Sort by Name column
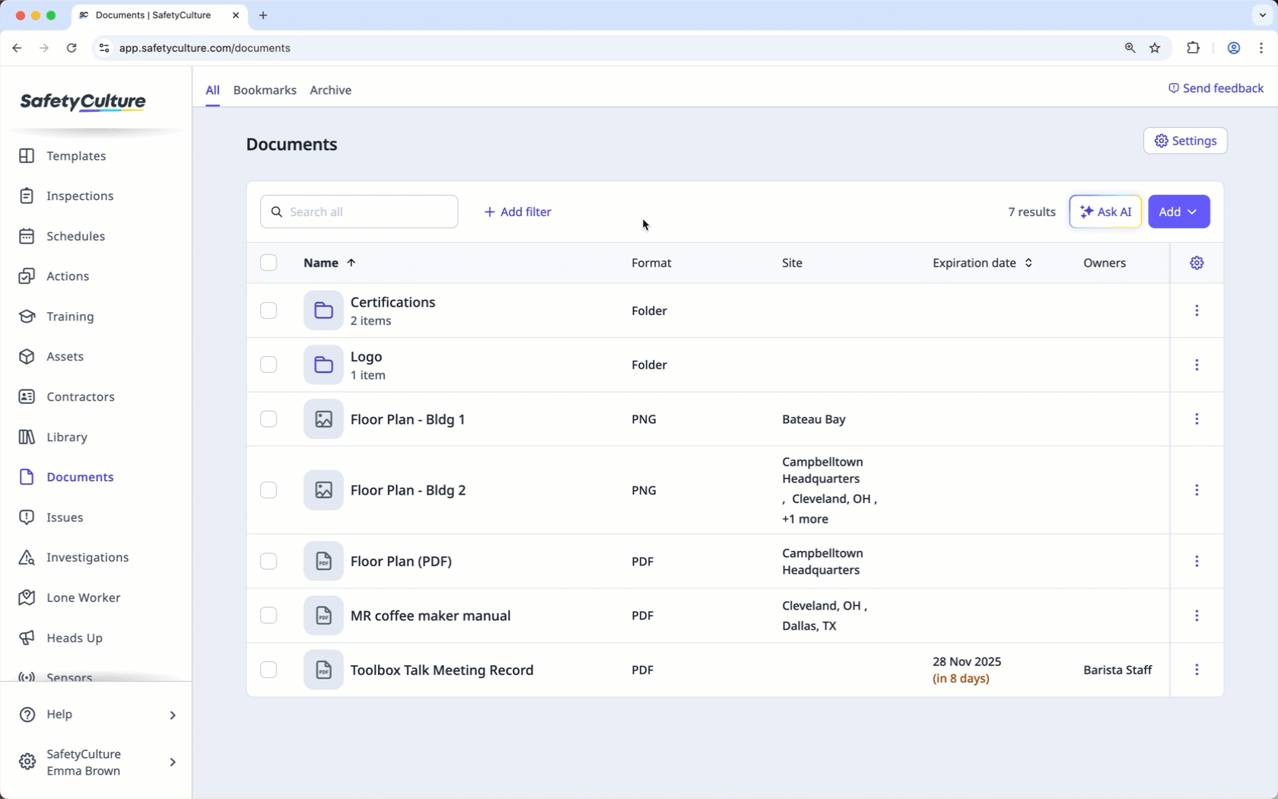This screenshot has height=799, width=1278. click(x=329, y=263)
